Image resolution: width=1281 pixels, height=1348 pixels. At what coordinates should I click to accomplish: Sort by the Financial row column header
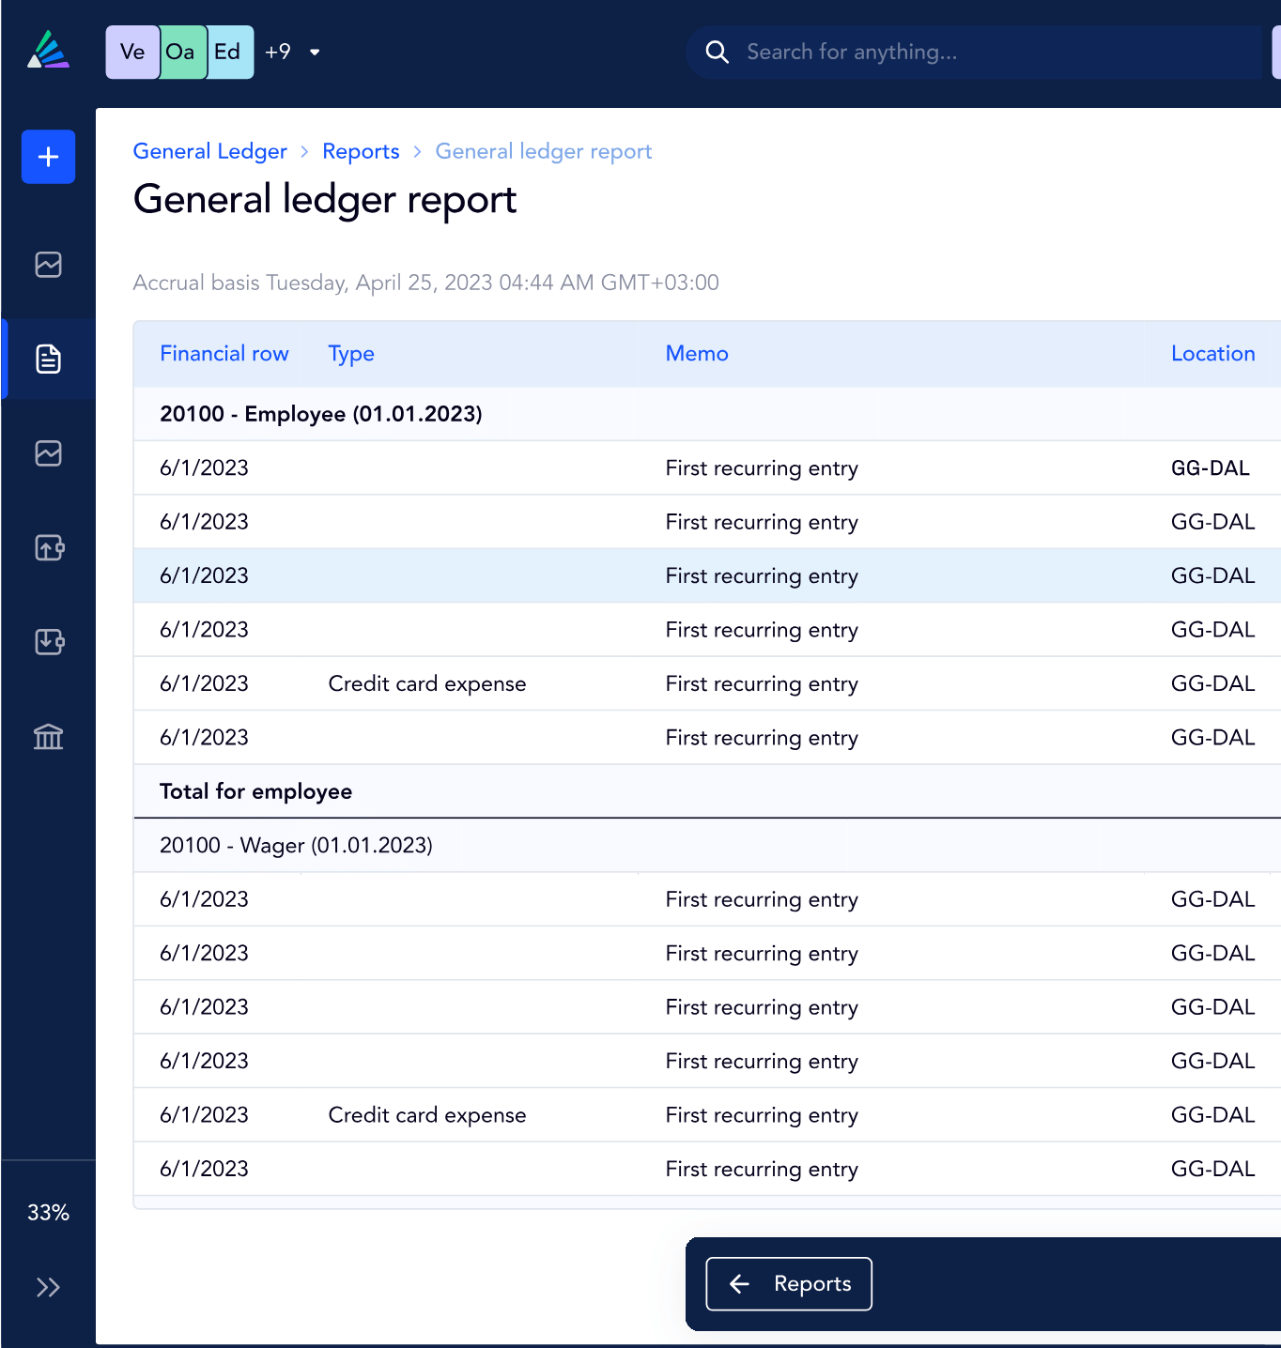coord(224,354)
